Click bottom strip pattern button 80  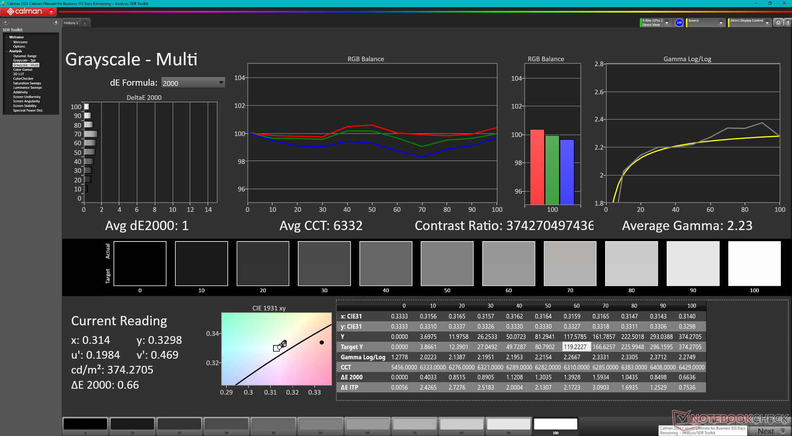[x=462, y=426]
